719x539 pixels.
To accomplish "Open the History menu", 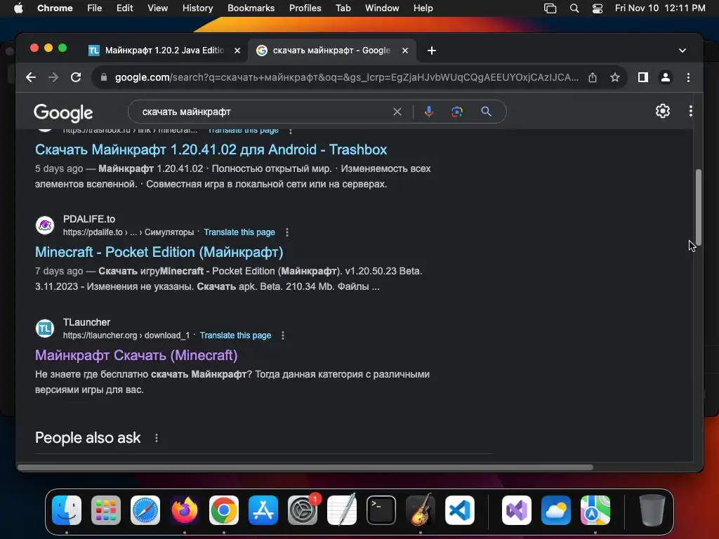I will click(x=197, y=8).
